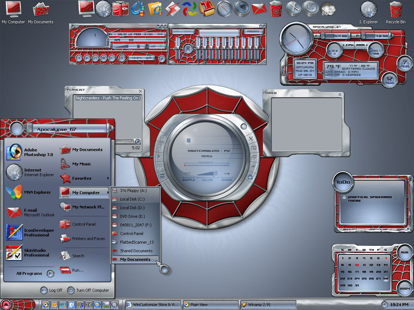
Task: Open the Internet Explorer Start menu entry
Action: click(x=30, y=172)
